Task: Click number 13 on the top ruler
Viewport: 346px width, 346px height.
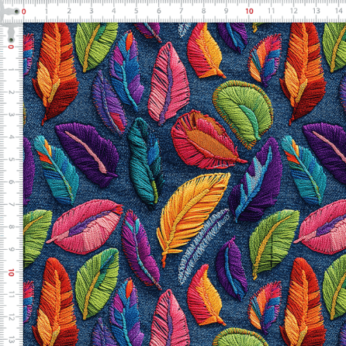Action: [x=316, y=11]
